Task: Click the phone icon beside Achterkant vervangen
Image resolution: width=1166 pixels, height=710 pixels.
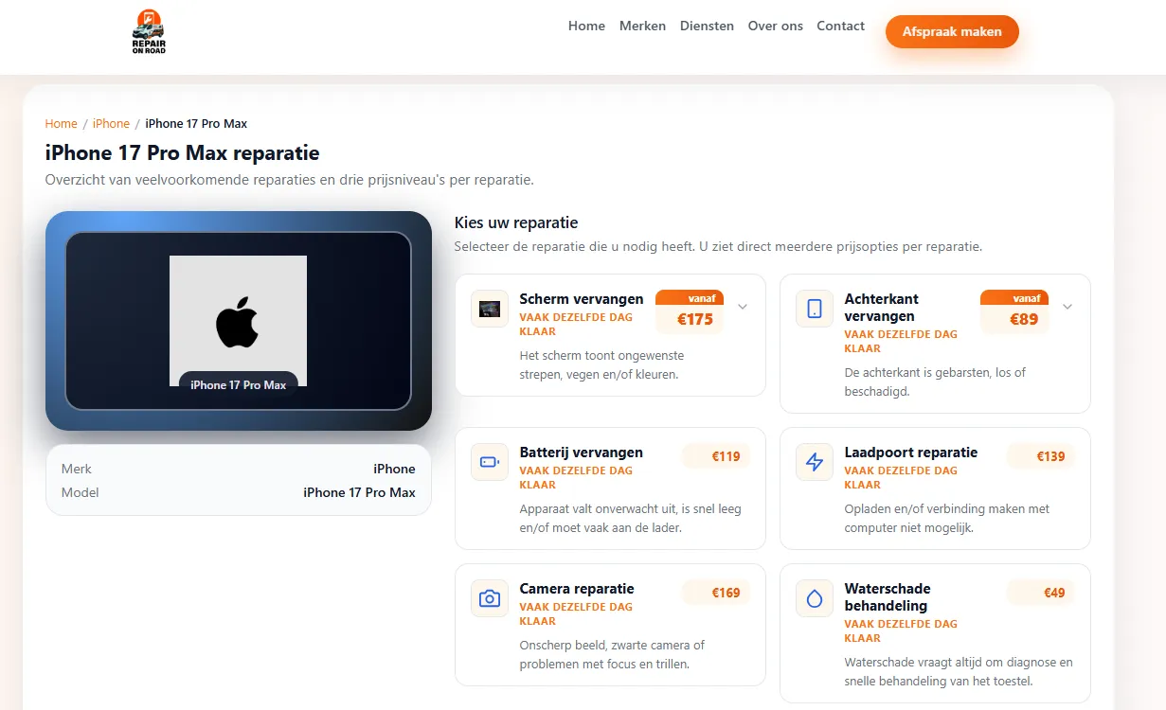Action: [815, 309]
